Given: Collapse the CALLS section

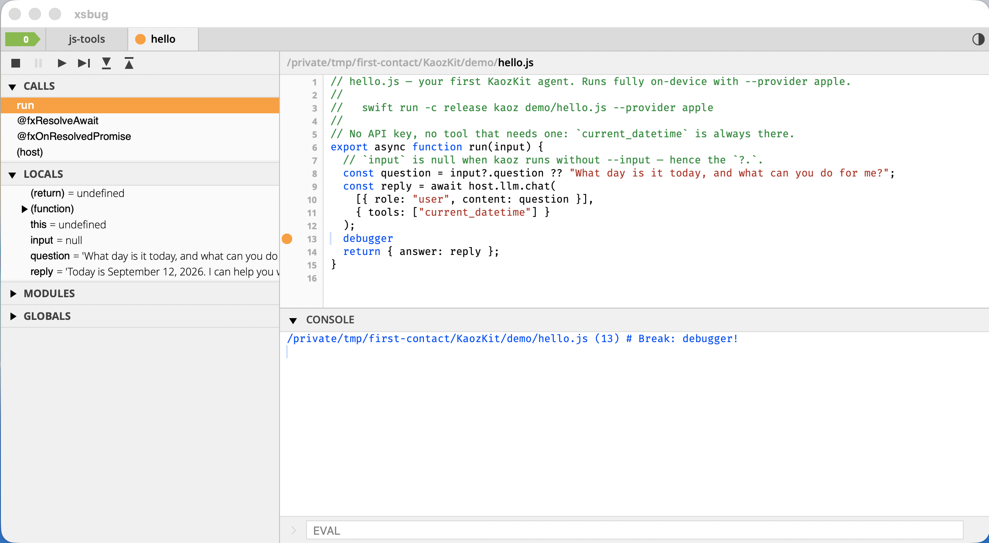Looking at the screenshot, I should (x=13, y=87).
